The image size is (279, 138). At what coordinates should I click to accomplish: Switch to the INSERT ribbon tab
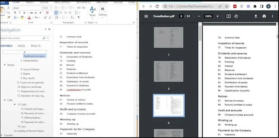[x=30, y=2]
